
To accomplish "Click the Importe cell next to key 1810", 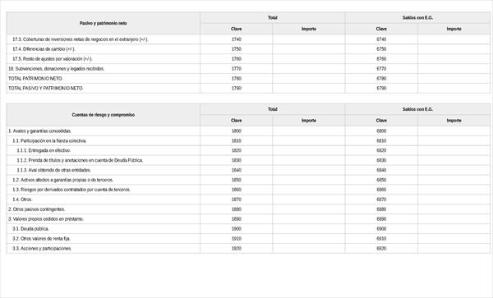I will 309,140.
